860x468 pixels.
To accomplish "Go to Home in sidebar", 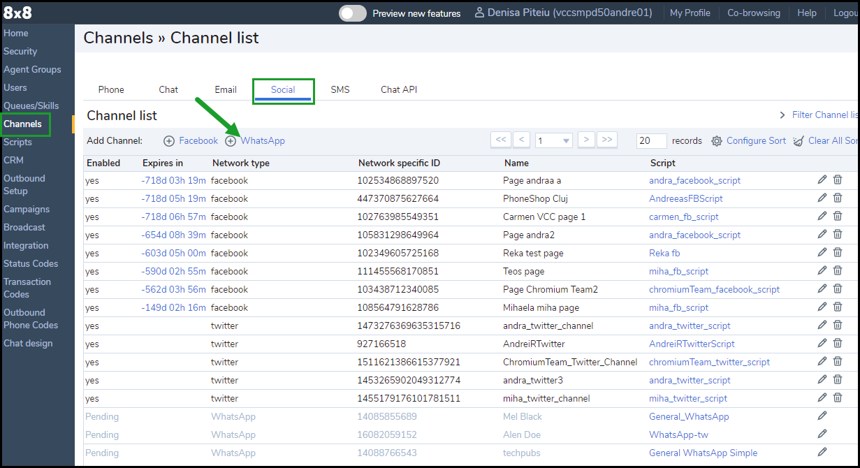I will tap(16, 33).
